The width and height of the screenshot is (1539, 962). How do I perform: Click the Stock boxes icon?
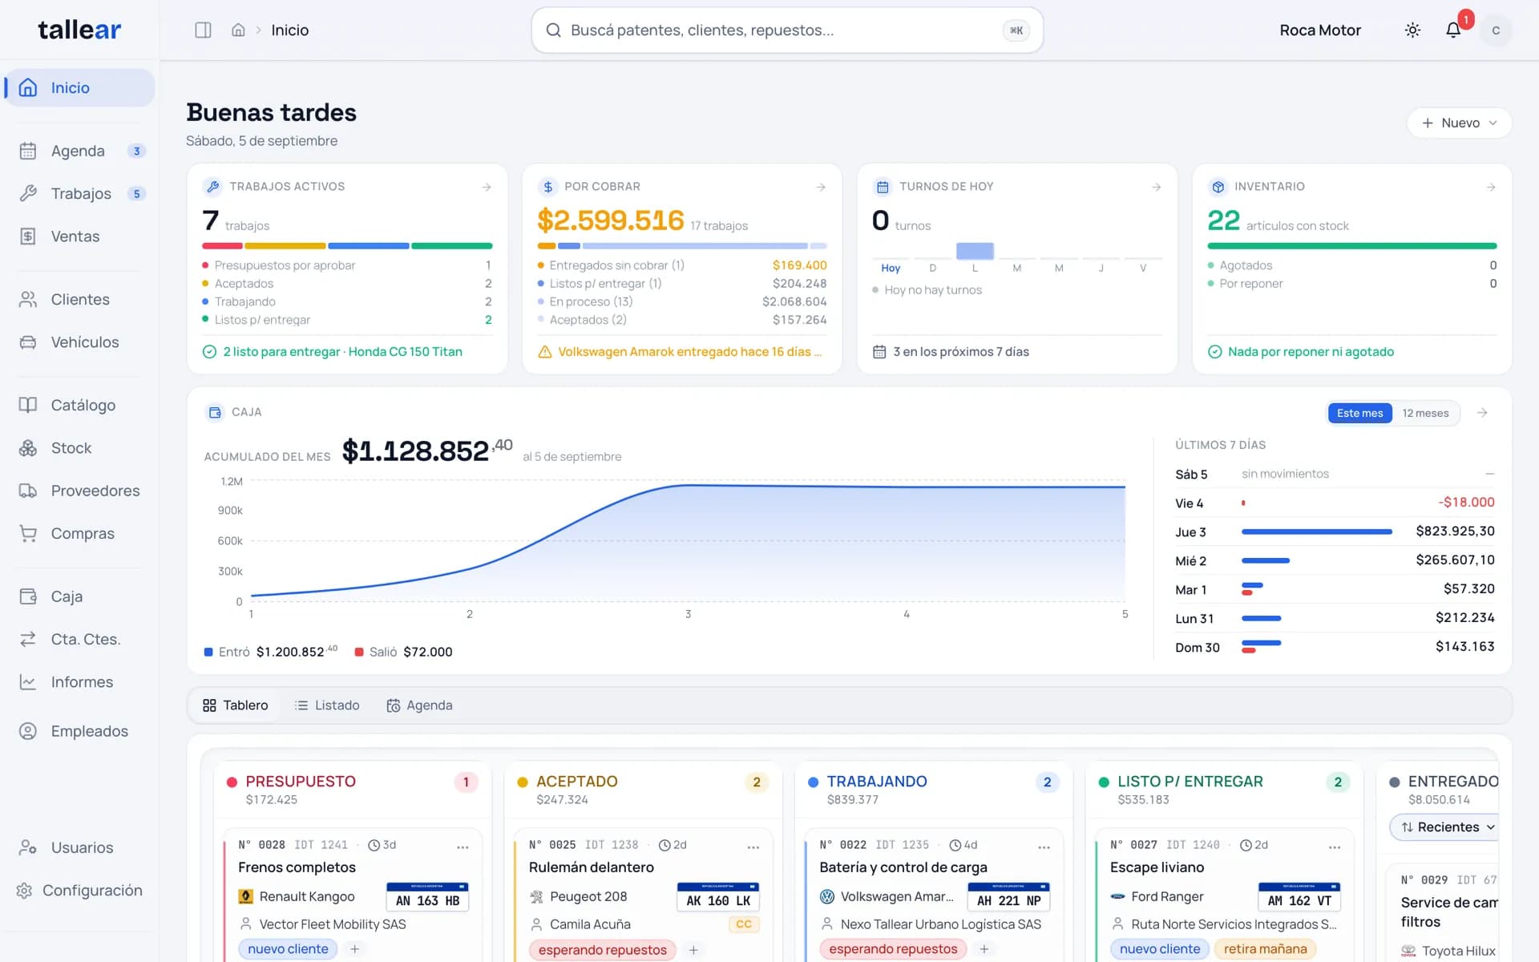tap(28, 448)
